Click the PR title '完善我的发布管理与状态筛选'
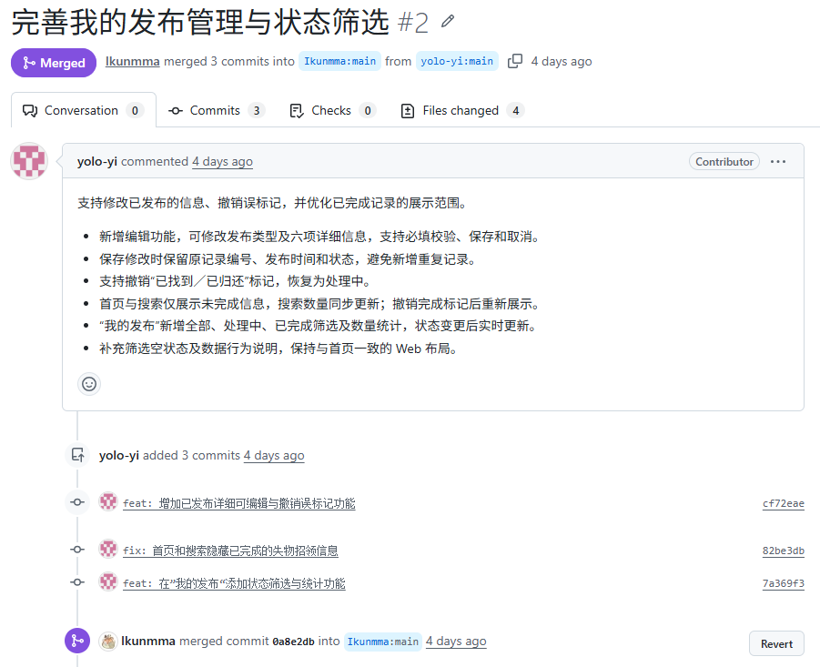The width and height of the screenshot is (820, 667). click(x=200, y=22)
